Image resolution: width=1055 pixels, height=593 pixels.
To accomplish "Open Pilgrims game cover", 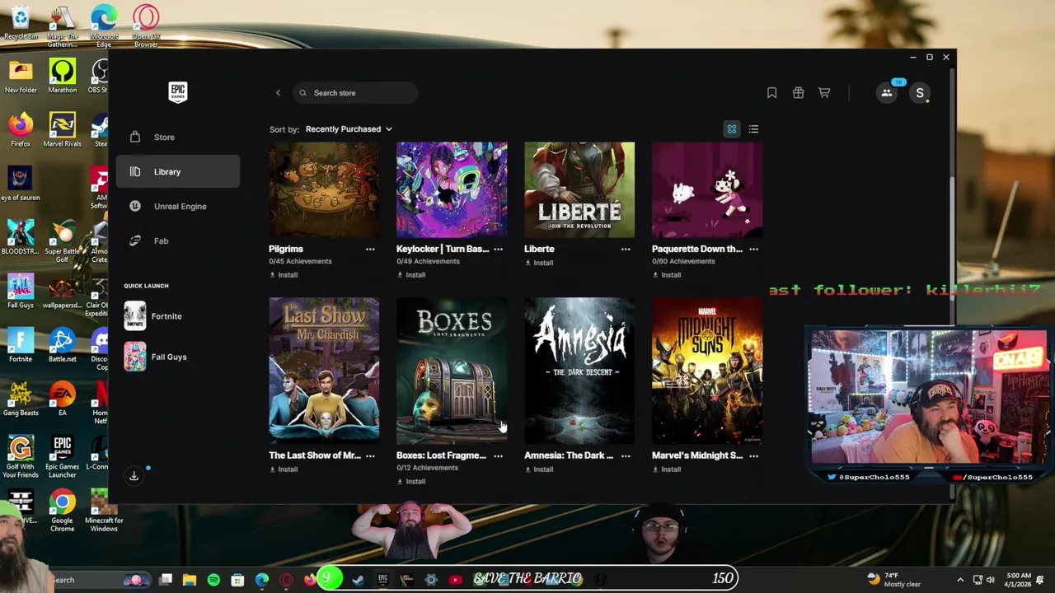I will point(324,189).
